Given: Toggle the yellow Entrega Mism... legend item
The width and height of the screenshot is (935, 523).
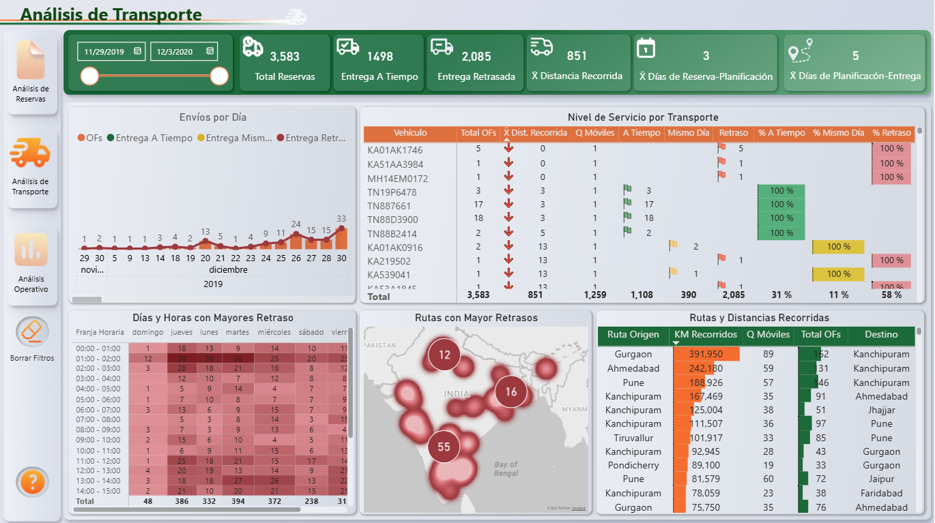Looking at the screenshot, I should click(x=235, y=138).
